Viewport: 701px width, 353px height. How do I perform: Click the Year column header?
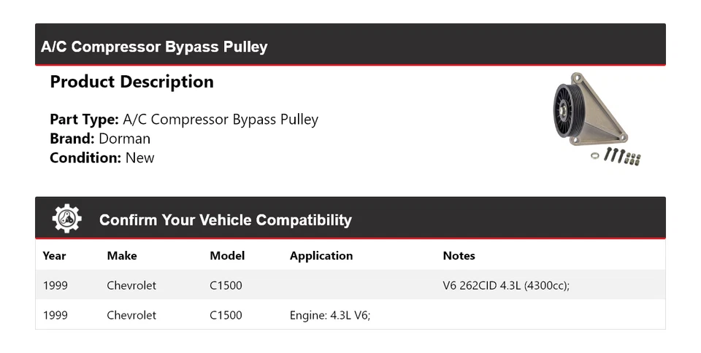point(54,255)
